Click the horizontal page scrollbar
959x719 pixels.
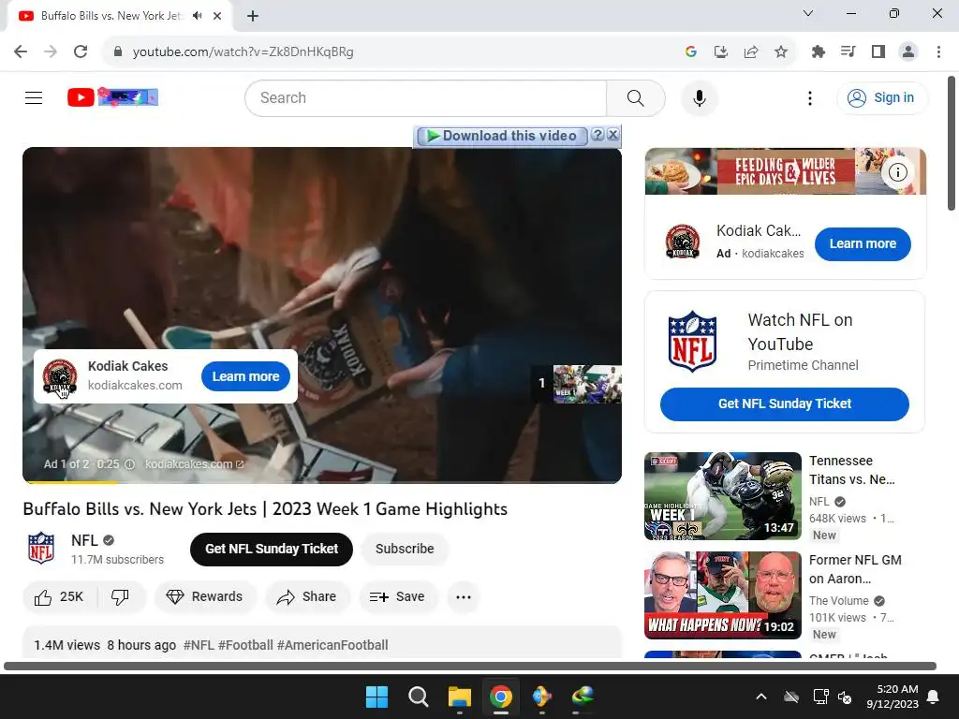[x=470, y=666]
